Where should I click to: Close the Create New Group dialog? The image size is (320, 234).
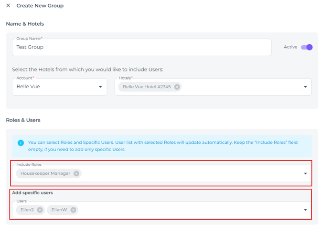click(8, 6)
